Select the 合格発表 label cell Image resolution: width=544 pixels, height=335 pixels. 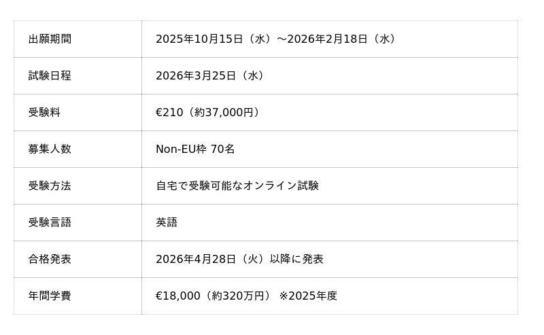pyautogui.click(x=50, y=259)
